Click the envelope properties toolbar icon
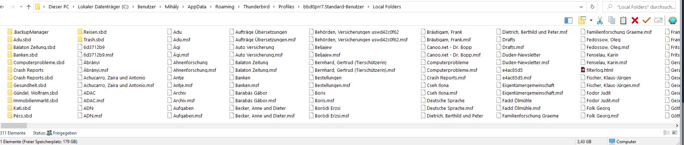 pyautogui.click(x=658, y=20)
